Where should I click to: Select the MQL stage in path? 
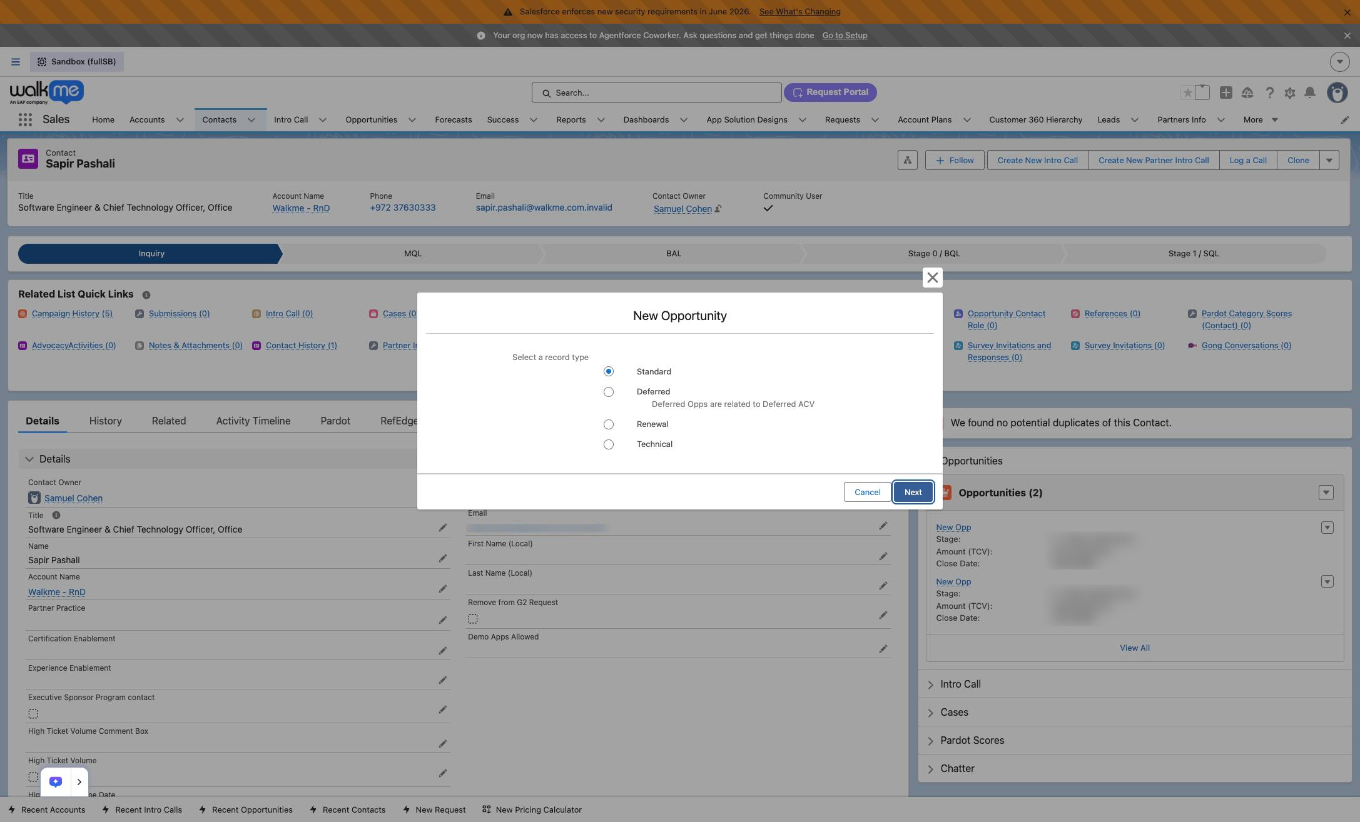point(413,254)
